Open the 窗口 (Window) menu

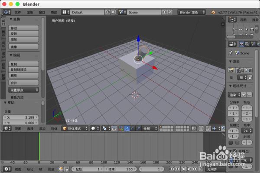pos(42,12)
